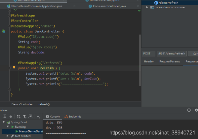Click the editor vertical scrollbar
This screenshot has height=139, width=198.
coord(140,60)
